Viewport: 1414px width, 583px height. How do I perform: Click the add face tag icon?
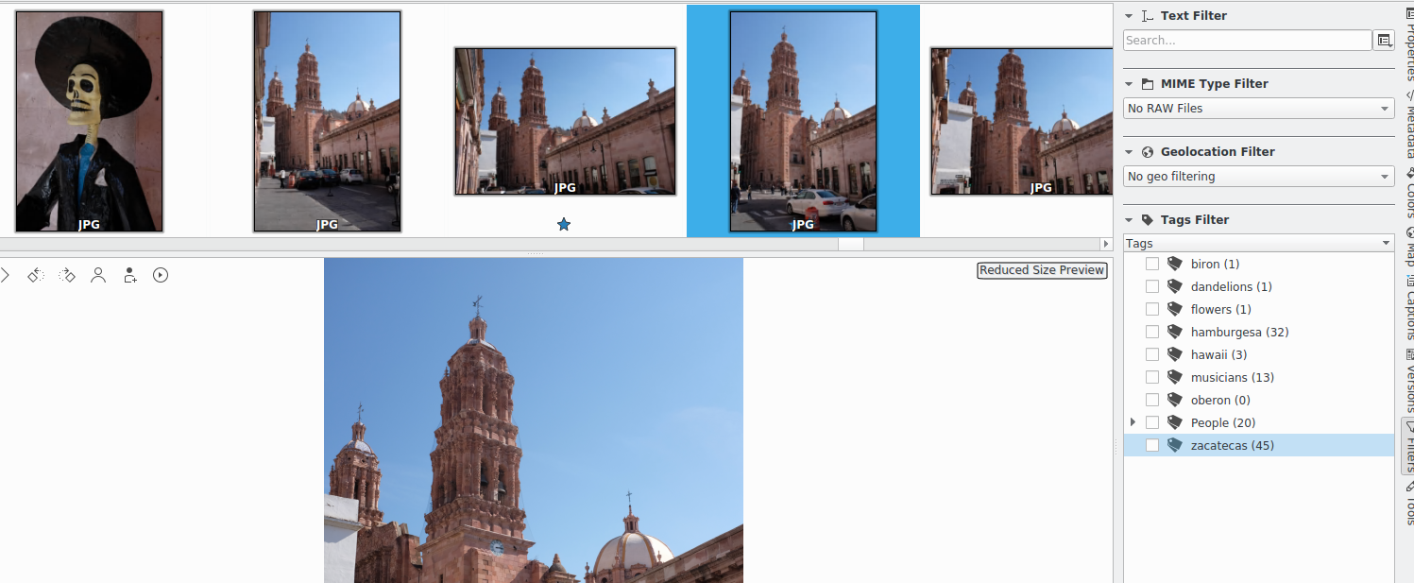pyautogui.click(x=129, y=275)
